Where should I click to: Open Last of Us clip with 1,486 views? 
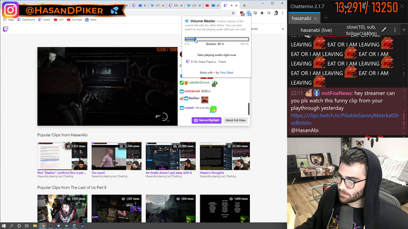(x=225, y=209)
